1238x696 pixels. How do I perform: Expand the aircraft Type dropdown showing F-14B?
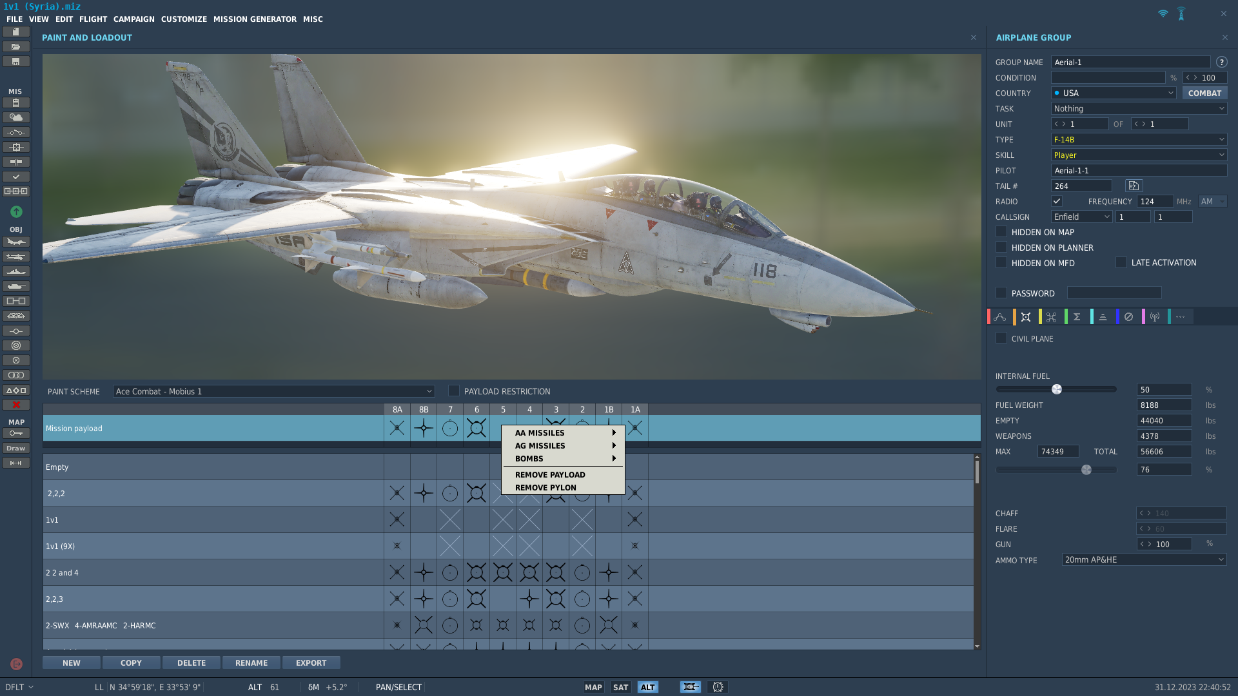(x=1139, y=139)
